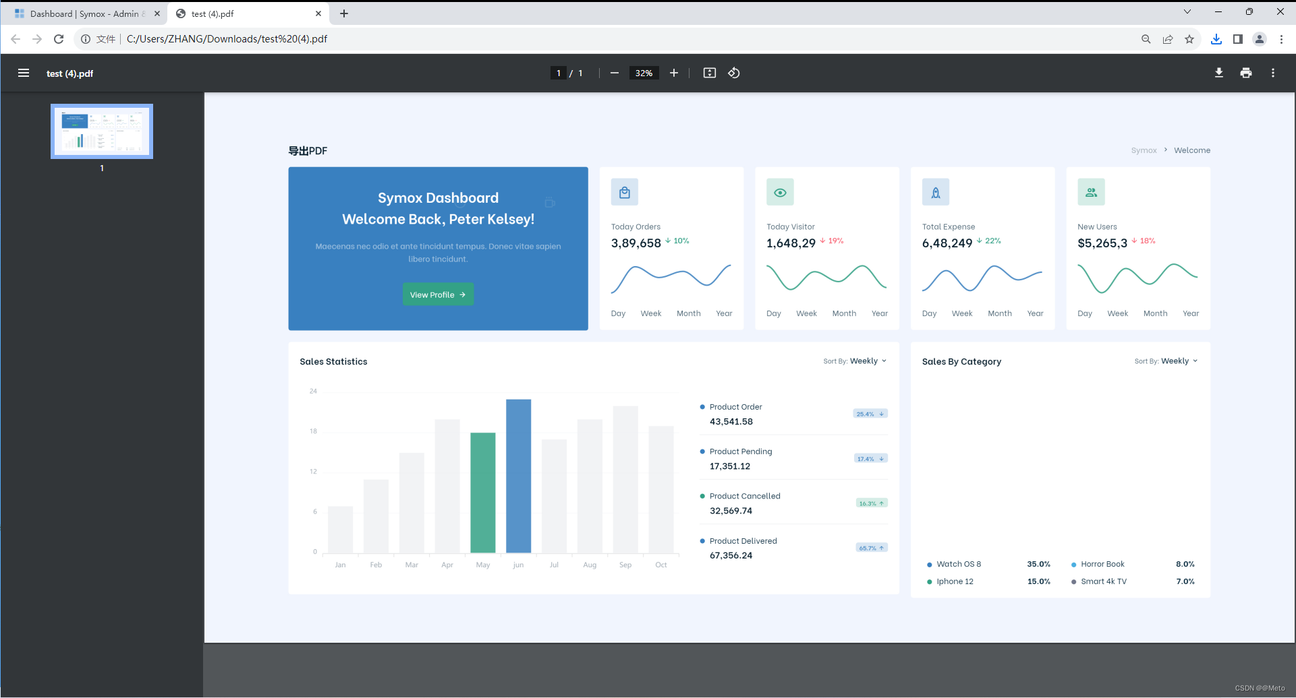Click the Sales Statistics title
This screenshot has width=1296, height=698.
333,362
